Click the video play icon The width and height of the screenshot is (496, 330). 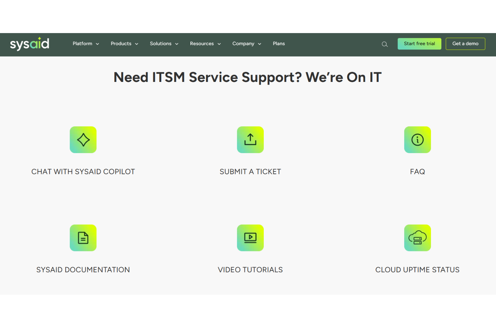(x=250, y=238)
